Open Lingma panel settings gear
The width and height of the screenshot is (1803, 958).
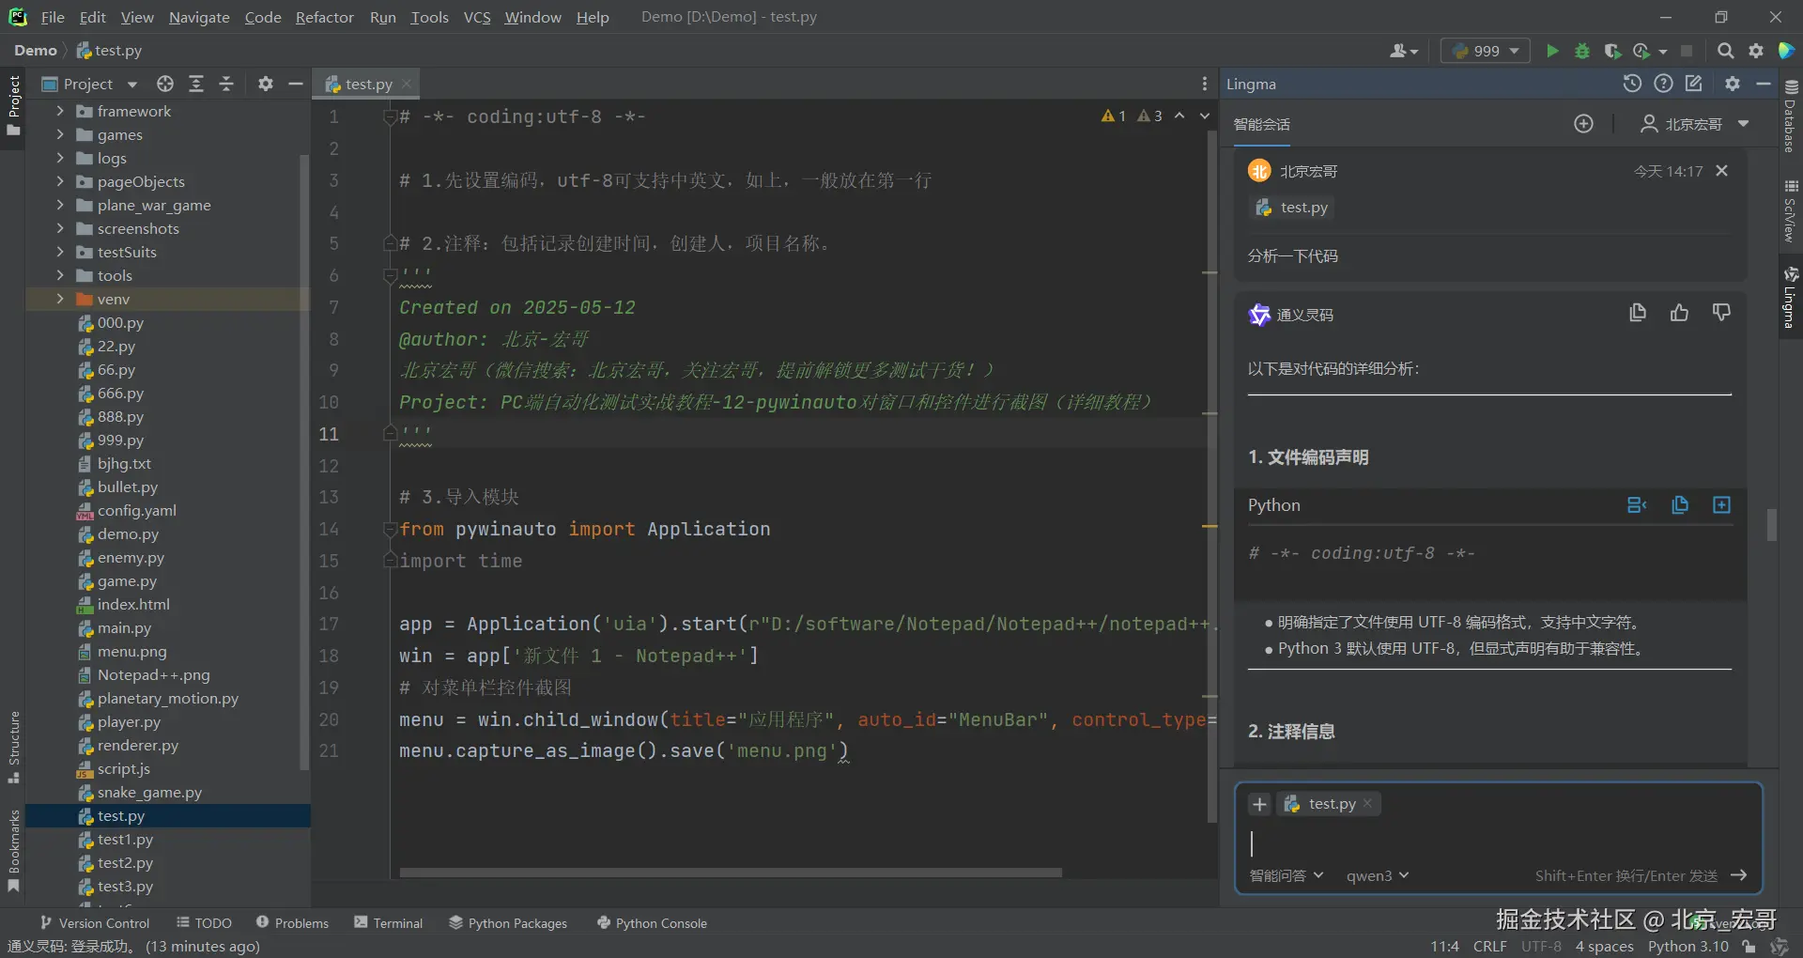tap(1733, 84)
